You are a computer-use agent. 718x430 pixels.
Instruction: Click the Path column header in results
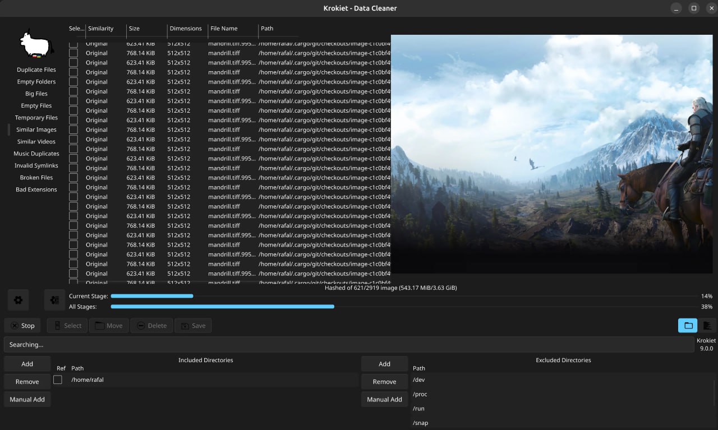coord(267,28)
